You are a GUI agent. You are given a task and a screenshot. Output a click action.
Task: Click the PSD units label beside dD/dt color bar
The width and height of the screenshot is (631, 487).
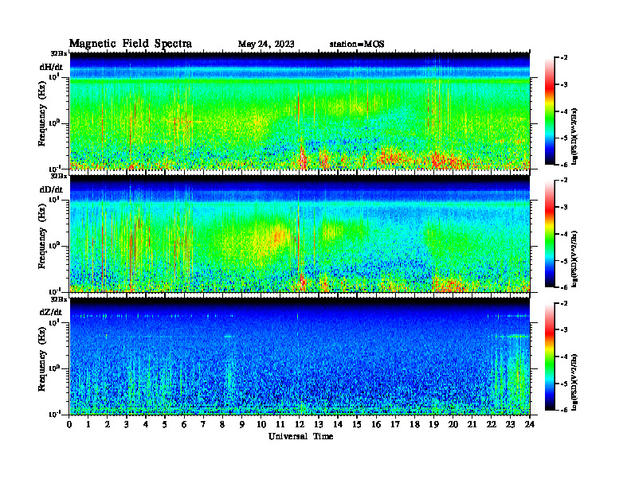pyautogui.click(x=574, y=259)
